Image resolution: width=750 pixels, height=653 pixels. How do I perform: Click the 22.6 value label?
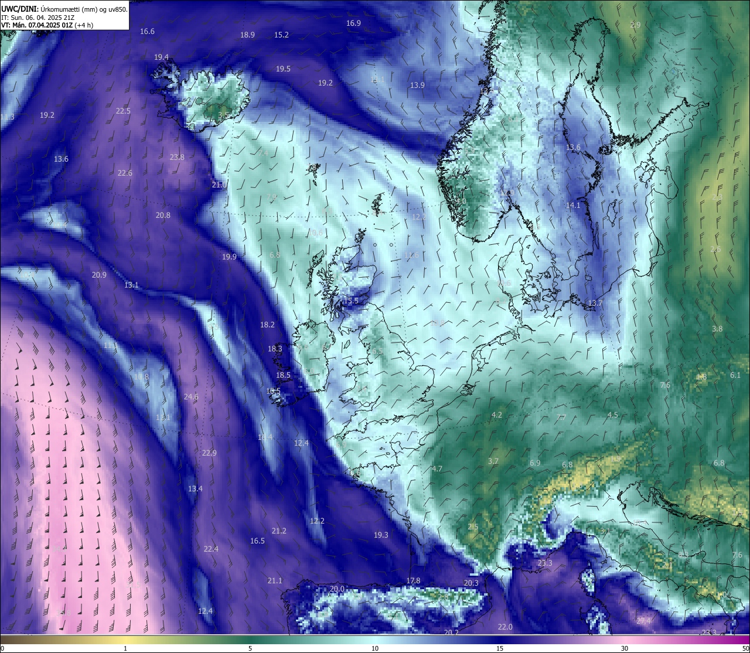125,173
